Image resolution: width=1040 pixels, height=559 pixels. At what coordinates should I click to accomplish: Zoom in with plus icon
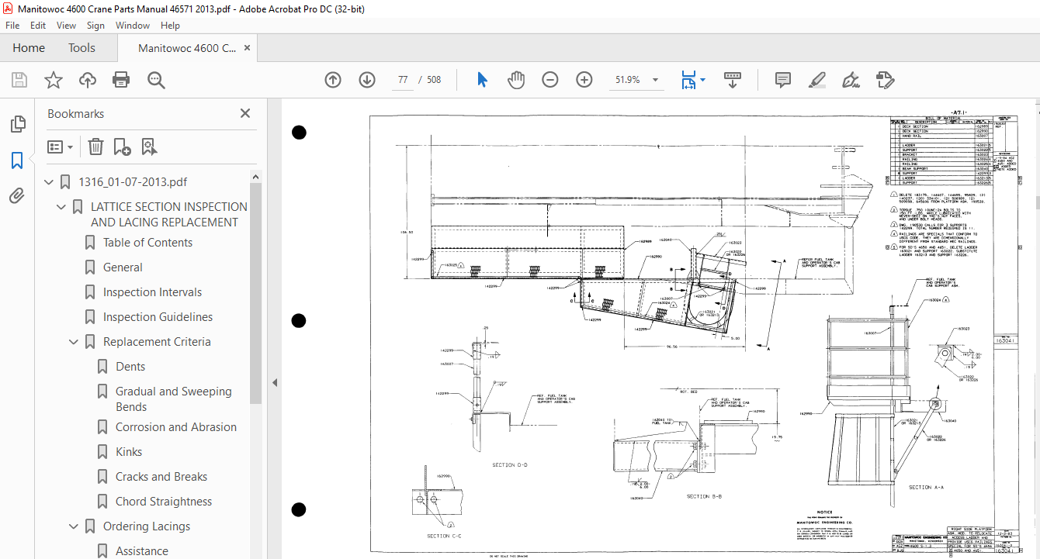584,80
